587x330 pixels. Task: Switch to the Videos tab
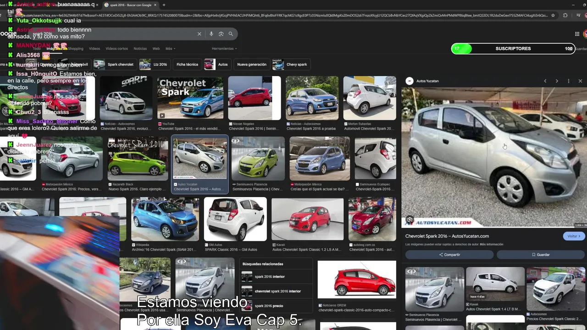(94, 49)
